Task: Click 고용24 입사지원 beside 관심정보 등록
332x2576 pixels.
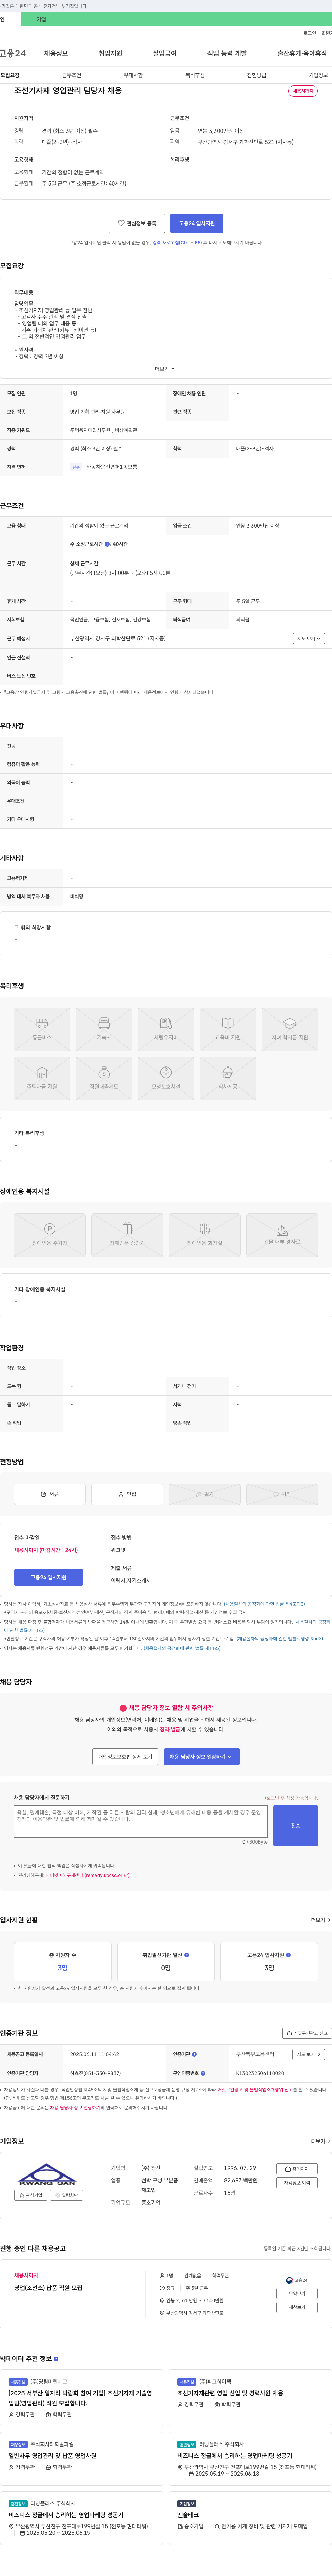Action: pyautogui.click(x=197, y=223)
